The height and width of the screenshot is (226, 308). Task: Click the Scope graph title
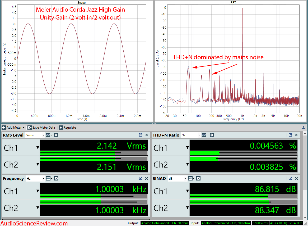pos(82,3)
